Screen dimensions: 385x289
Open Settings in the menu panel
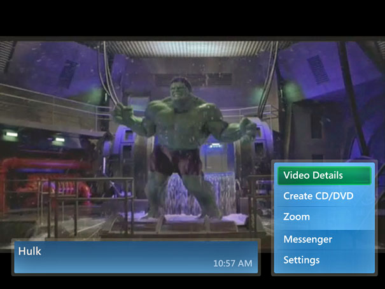(x=324, y=260)
